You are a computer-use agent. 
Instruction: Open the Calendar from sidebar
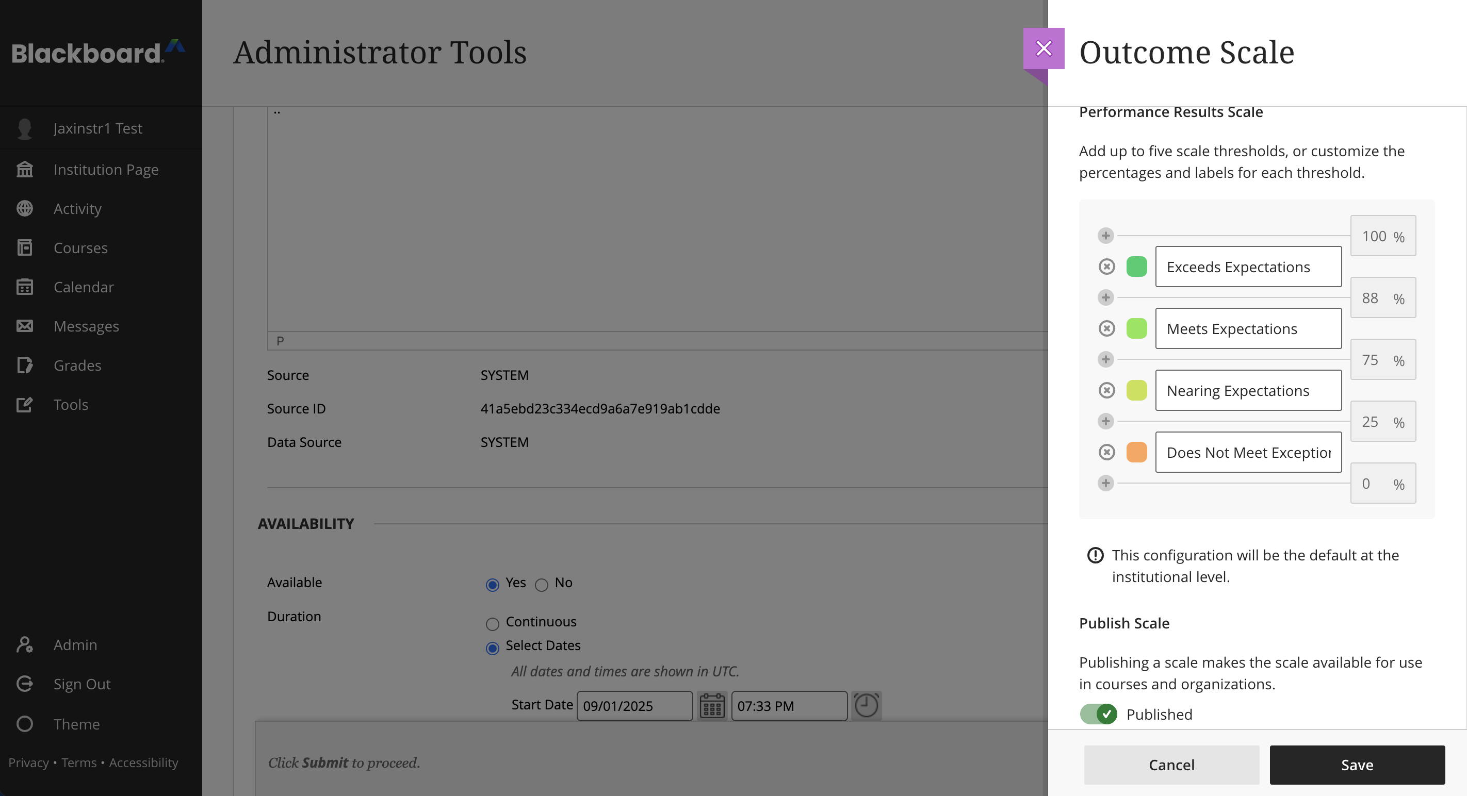click(x=83, y=287)
